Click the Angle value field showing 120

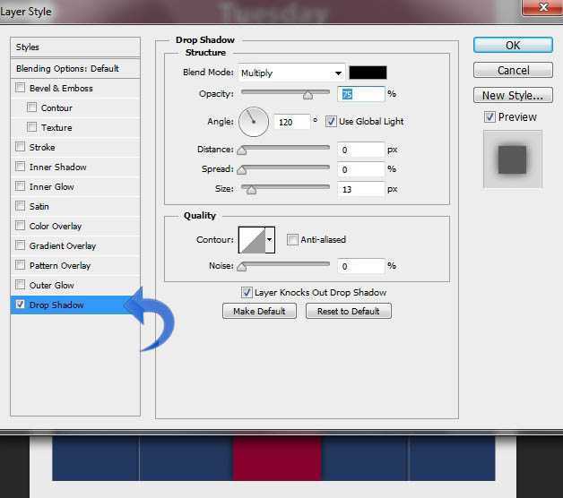(x=291, y=122)
